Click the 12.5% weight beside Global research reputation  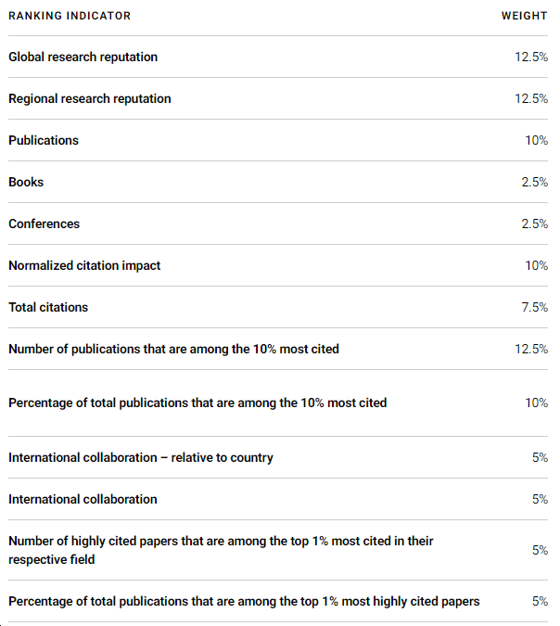[x=531, y=57]
